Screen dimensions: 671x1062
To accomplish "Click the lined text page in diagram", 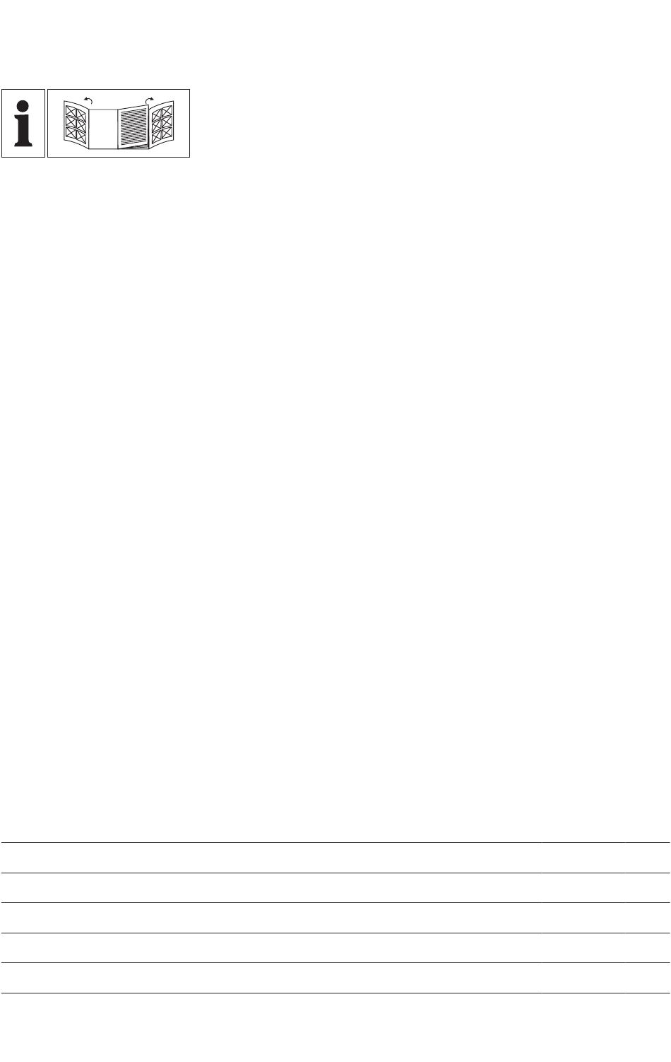I will tap(133, 127).
